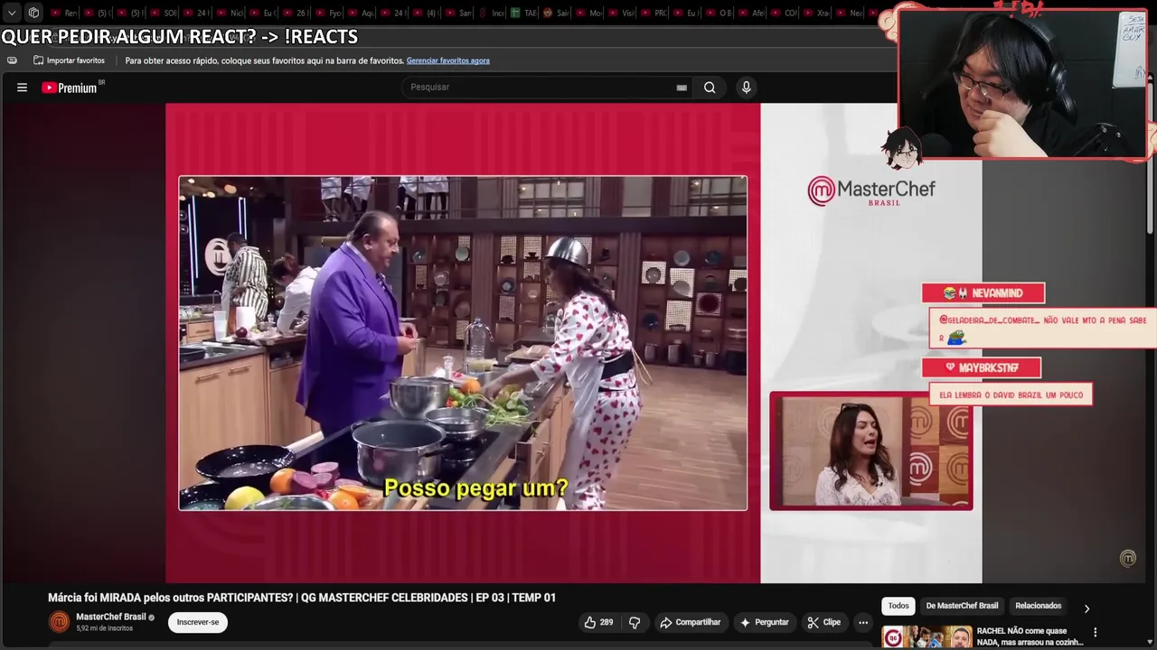Click the MasterChef watermark in player corner
The height and width of the screenshot is (650, 1157).
pyautogui.click(x=1128, y=558)
